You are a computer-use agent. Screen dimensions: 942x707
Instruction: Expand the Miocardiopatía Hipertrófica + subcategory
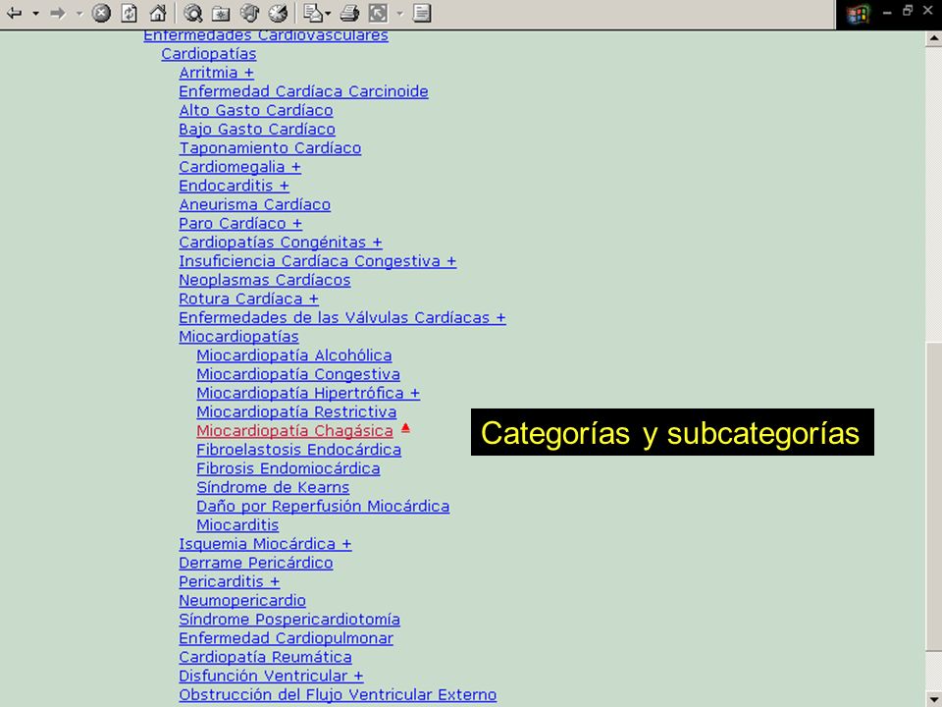(x=308, y=393)
